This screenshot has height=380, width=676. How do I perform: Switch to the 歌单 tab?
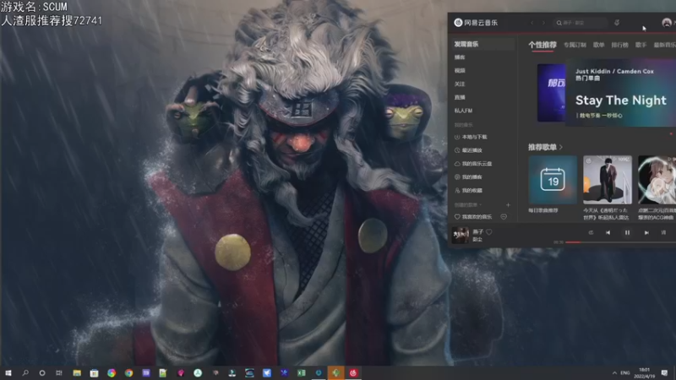(599, 45)
